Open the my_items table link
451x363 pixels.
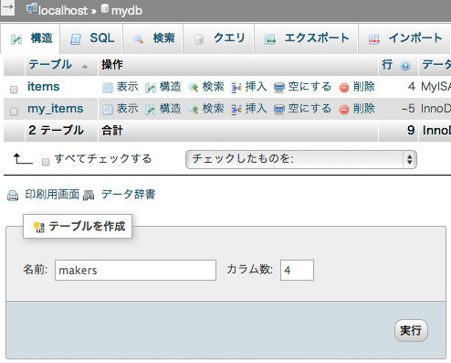coord(55,109)
